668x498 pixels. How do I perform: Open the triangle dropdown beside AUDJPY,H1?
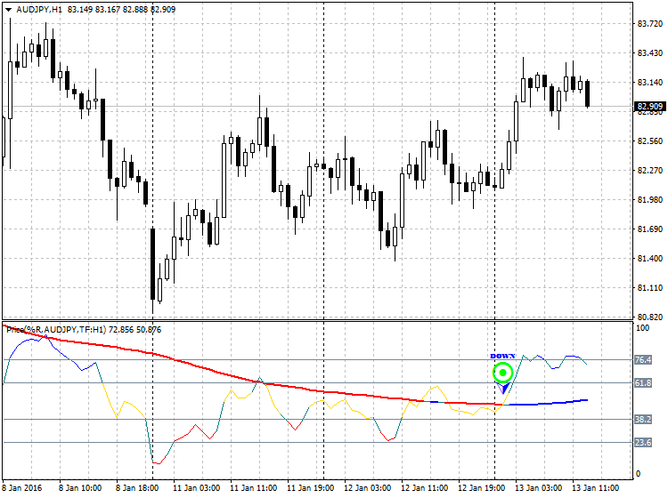coord(8,9)
